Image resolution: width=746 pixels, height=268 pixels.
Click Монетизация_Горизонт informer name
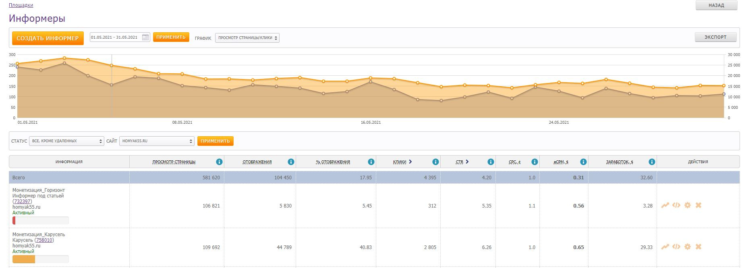coord(39,190)
